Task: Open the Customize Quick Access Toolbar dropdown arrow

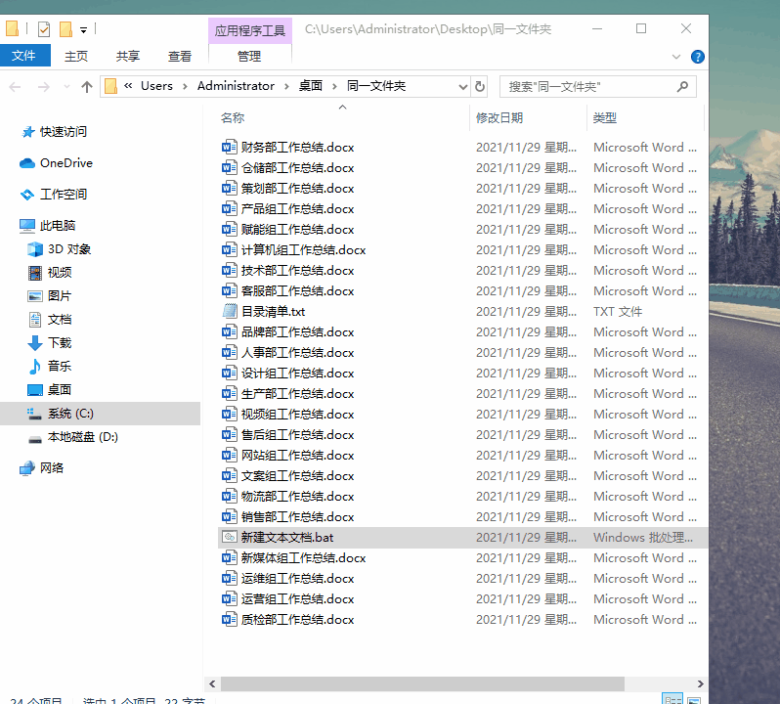Action: (84, 30)
